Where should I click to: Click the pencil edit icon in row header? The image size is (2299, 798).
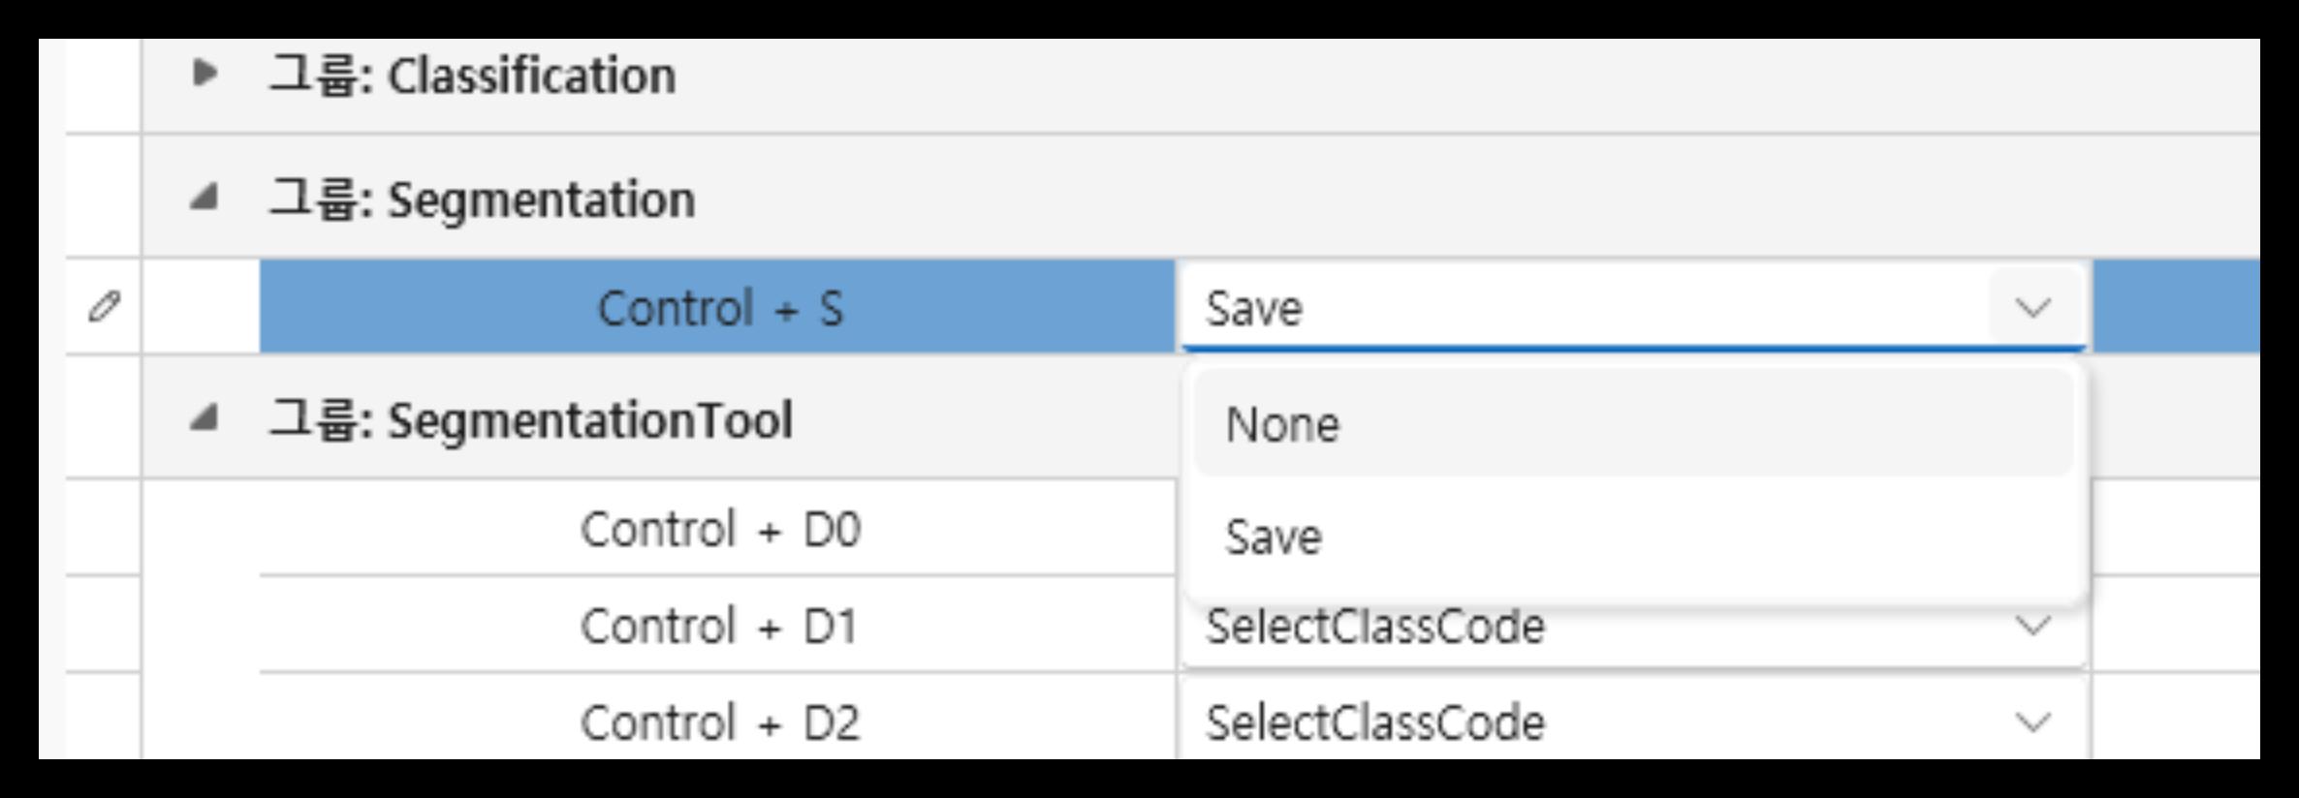click(104, 307)
